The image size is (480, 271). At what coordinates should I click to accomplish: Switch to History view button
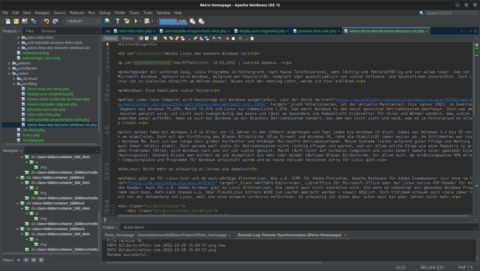[127, 38]
